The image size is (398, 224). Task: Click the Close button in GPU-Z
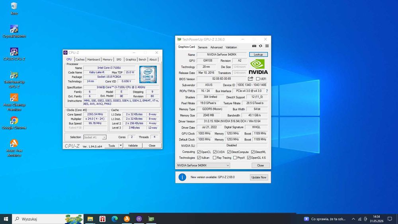260,166
